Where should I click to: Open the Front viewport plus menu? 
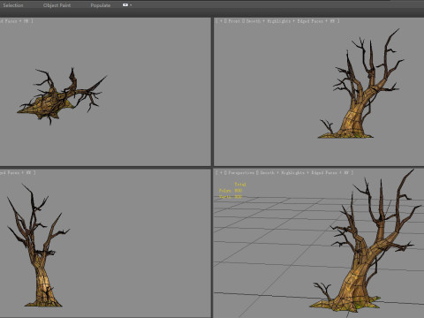222,21
